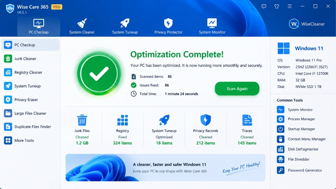Click the 'Optimization Complete!' heading
The width and height of the screenshot is (336, 189).
(177, 54)
